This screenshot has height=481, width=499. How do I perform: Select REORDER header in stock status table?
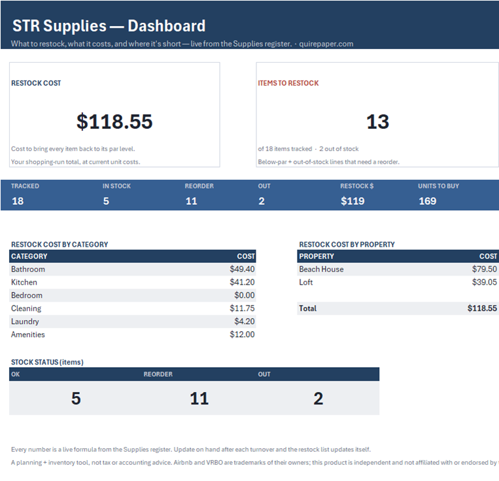[158, 374]
